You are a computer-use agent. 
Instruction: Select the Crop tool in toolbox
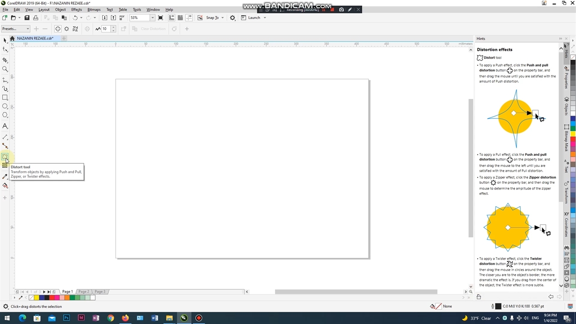tap(5, 60)
